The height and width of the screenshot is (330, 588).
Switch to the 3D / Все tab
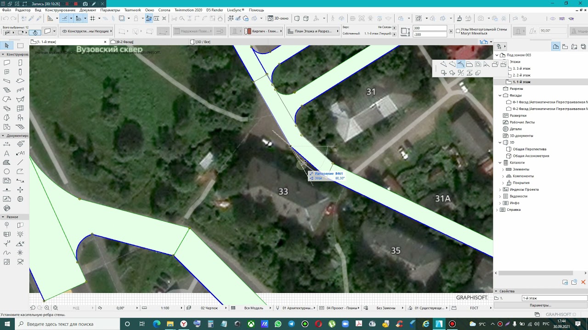200,42
